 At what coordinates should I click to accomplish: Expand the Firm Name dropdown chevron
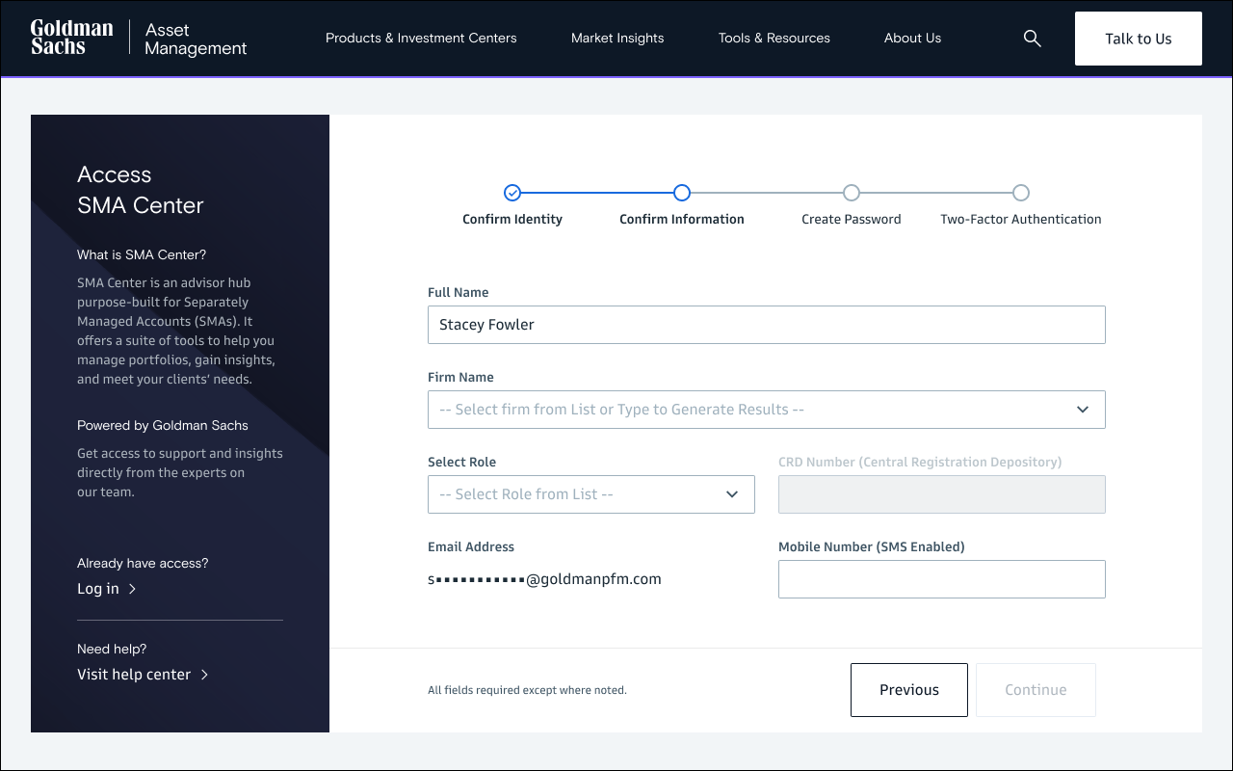click(x=1083, y=410)
